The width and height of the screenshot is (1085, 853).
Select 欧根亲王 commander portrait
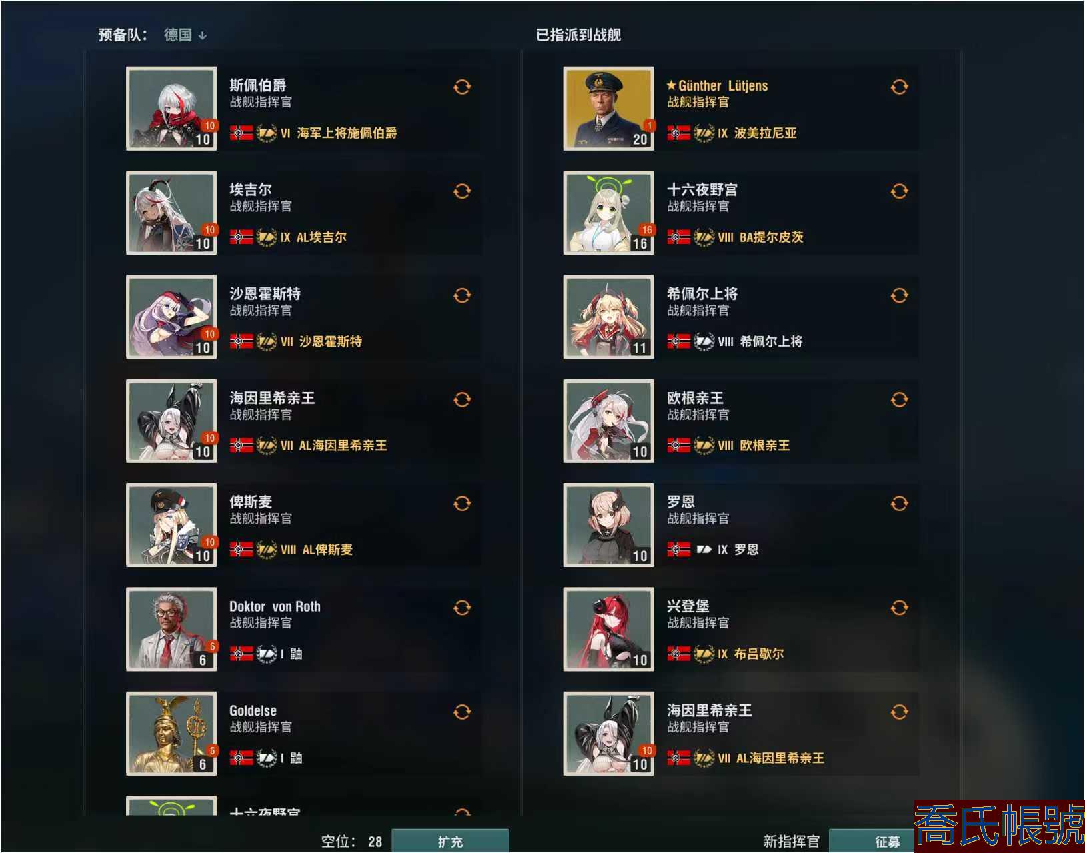(608, 421)
